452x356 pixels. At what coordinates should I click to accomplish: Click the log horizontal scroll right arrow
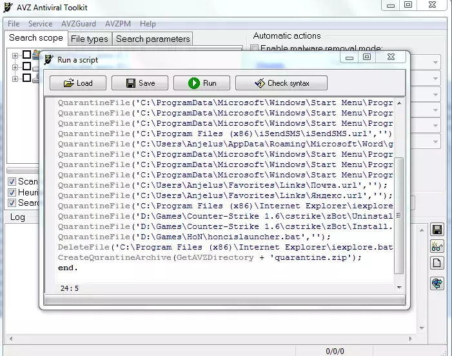(411, 339)
